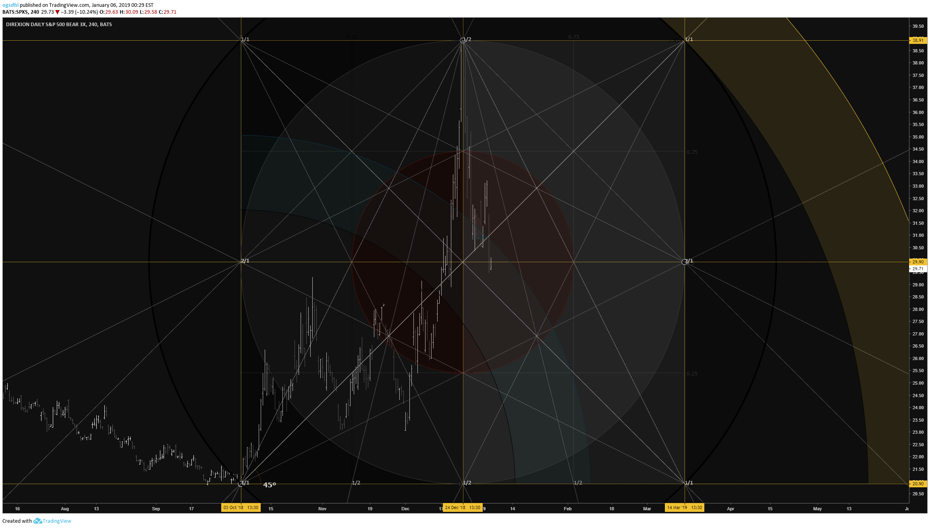Image resolution: width=930 pixels, height=528 pixels.
Task: Click the 45° angle label
Action: pos(270,485)
